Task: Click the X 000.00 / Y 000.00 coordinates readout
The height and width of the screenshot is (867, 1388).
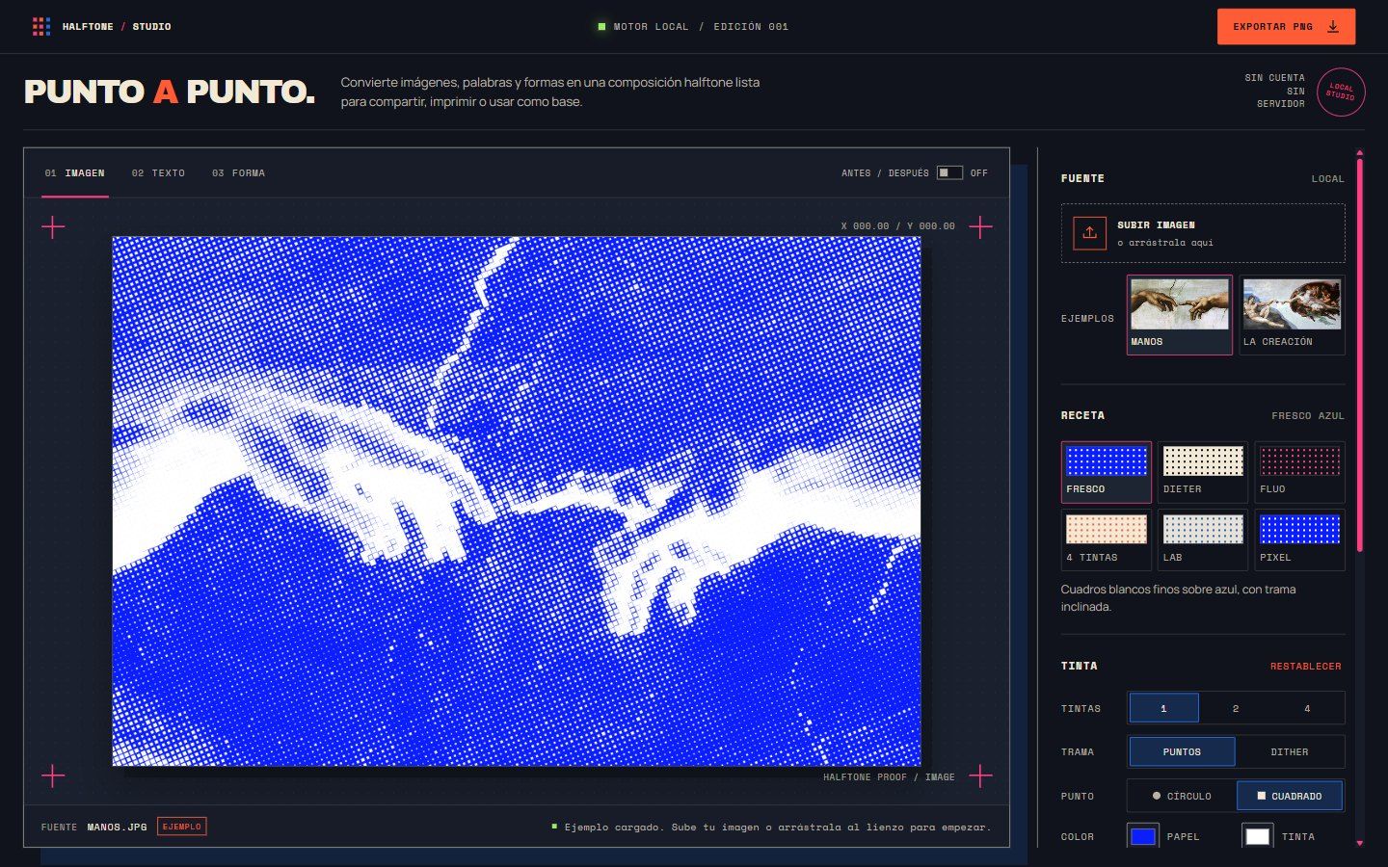Action: [898, 226]
